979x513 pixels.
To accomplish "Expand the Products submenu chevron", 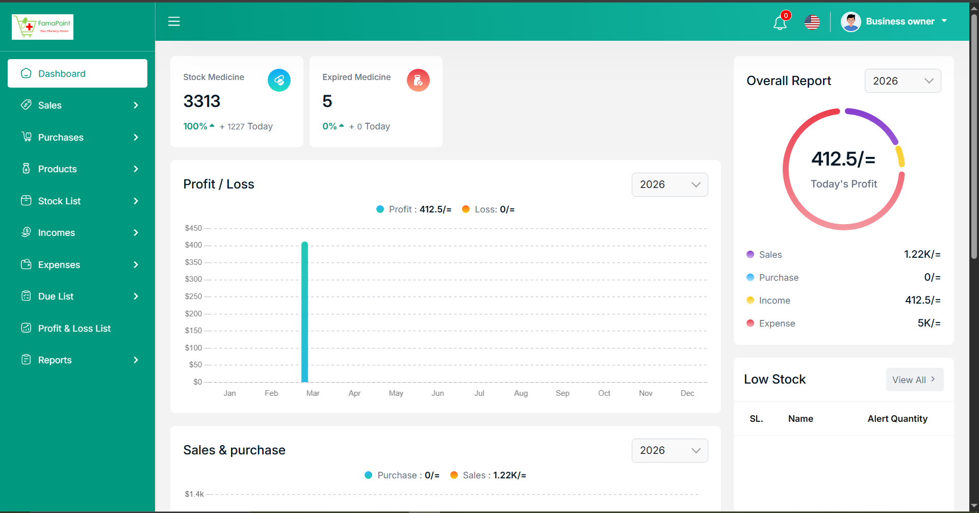I will click(x=136, y=169).
